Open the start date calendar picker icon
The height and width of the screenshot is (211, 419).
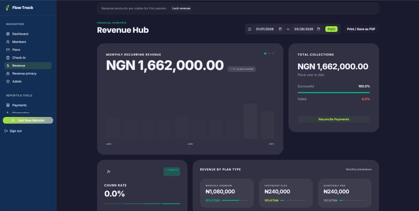tap(280, 29)
